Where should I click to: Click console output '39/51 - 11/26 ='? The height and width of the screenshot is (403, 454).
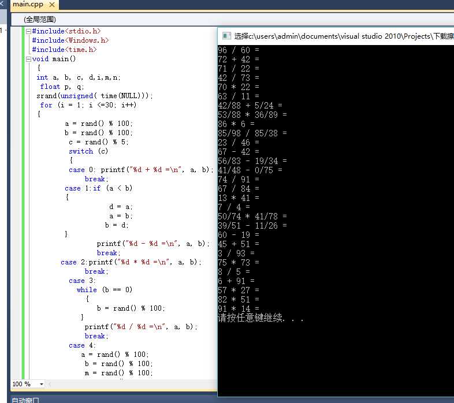pyautogui.click(x=252, y=226)
